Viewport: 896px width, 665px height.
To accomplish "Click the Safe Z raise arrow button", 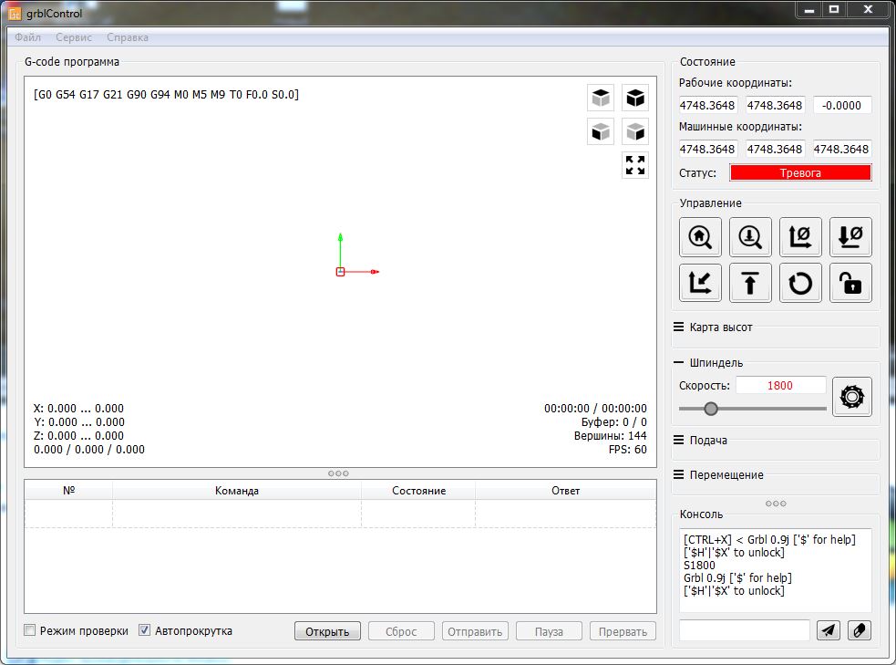I will [x=750, y=283].
